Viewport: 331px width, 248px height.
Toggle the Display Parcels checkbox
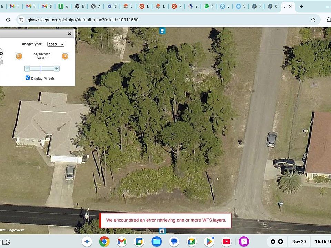coord(28,78)
